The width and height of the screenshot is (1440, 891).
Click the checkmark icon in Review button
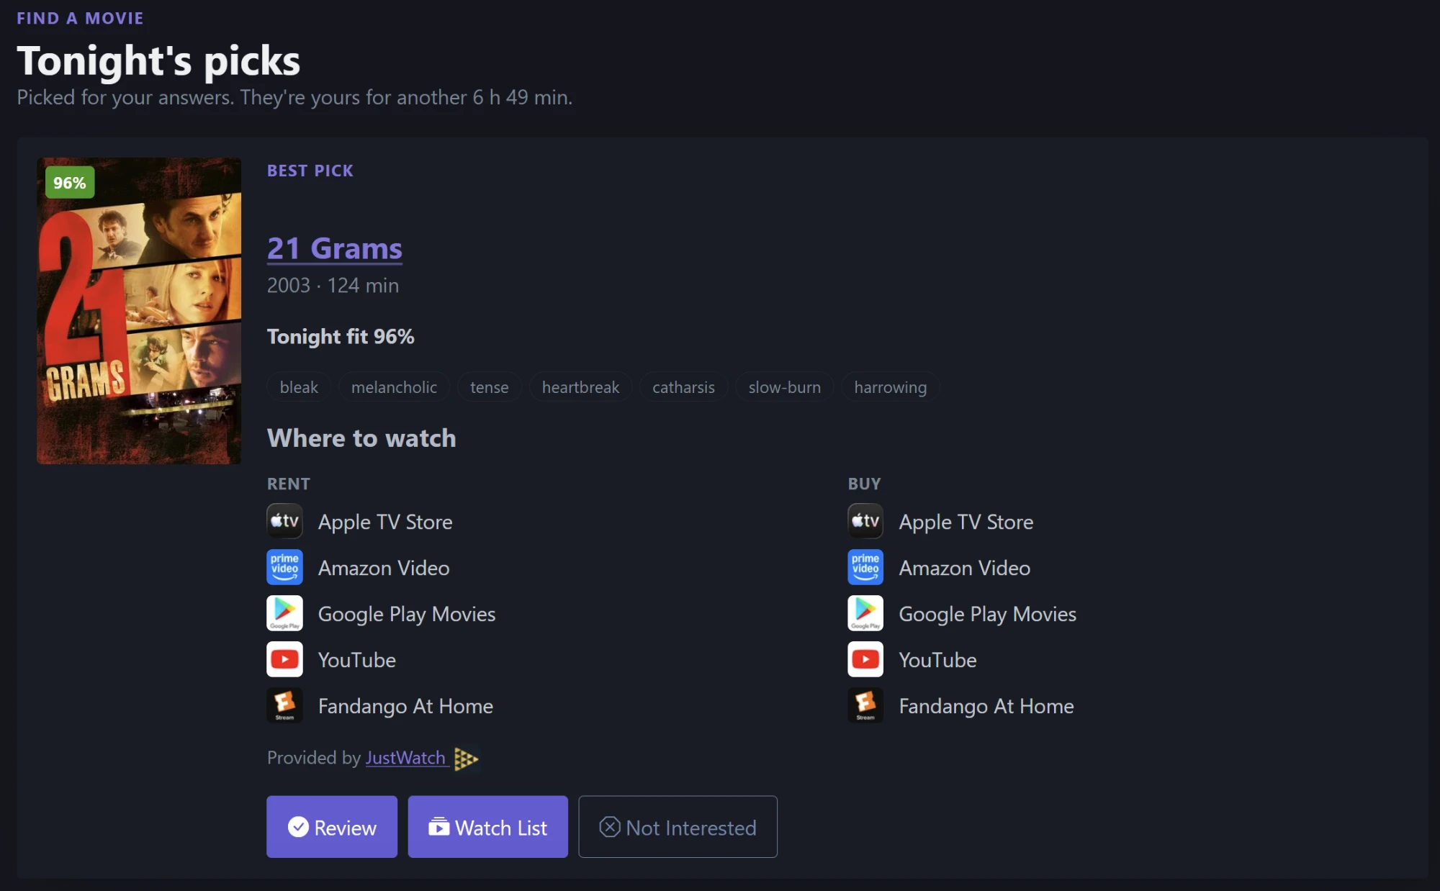tap(298, 827)
